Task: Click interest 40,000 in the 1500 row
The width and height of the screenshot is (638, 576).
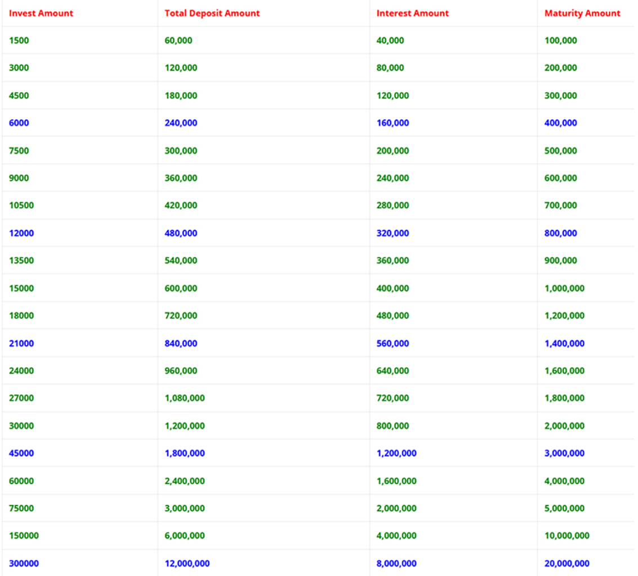Action: 390,40
